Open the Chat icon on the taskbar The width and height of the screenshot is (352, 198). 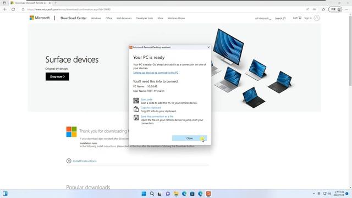168,194
